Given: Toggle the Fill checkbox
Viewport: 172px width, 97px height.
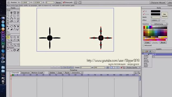Looking at the screenshot, I should click(144, 11).
